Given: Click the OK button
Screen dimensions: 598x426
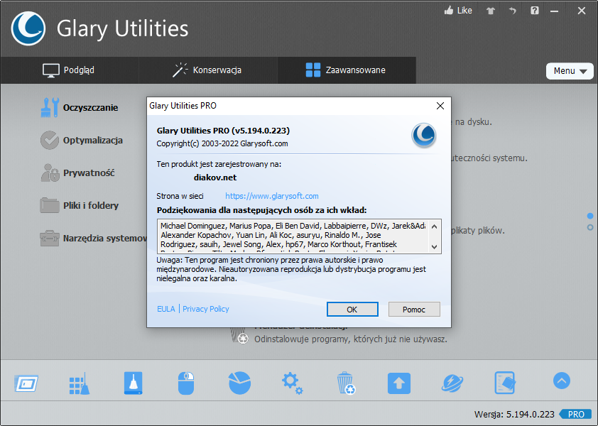Looking at the screenshot, I should tap(352, 310).
